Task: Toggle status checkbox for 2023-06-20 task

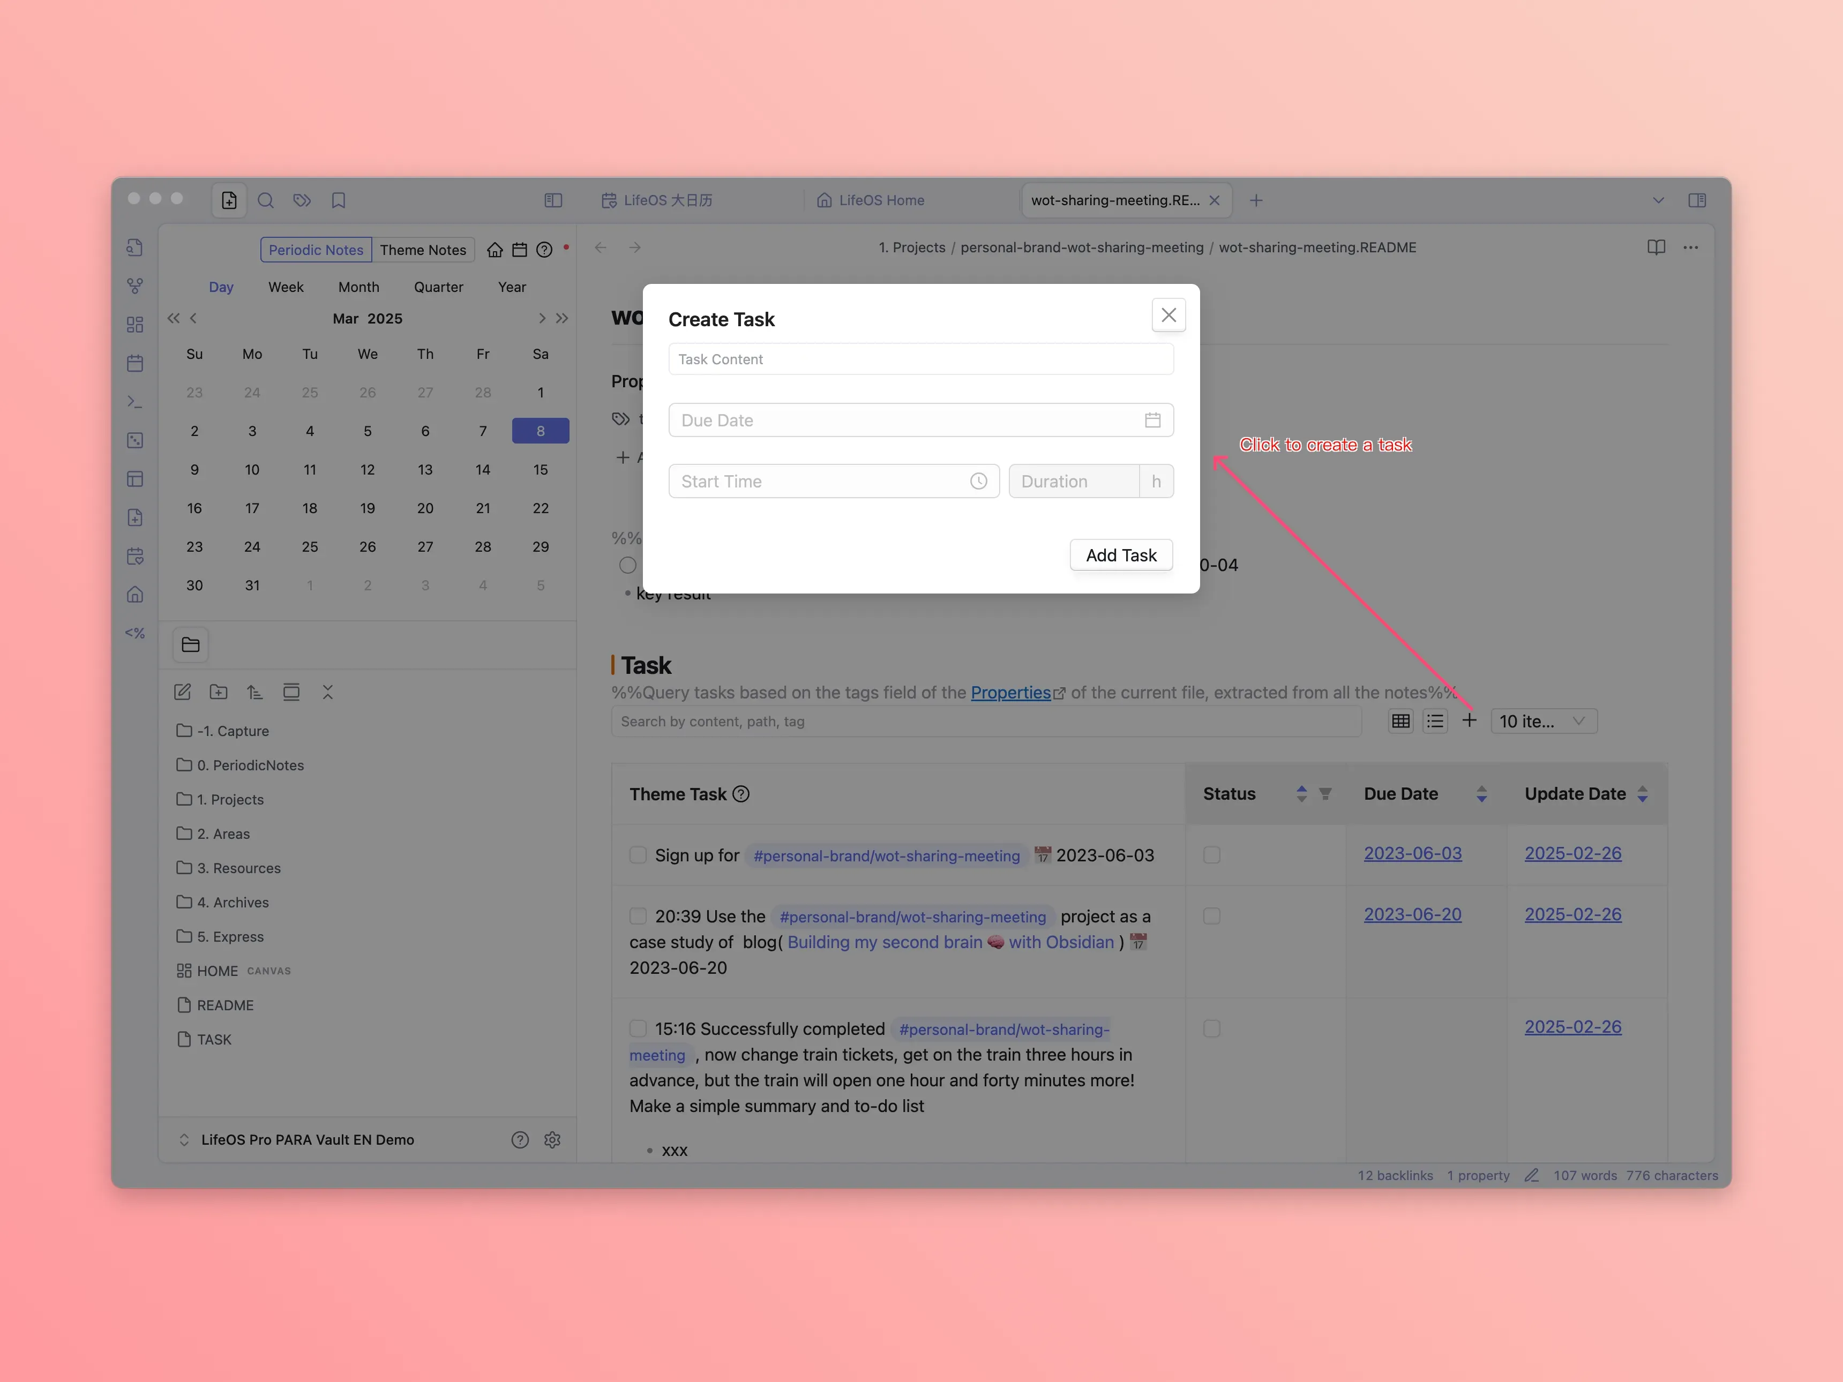Action: [x=1211, y=915]
